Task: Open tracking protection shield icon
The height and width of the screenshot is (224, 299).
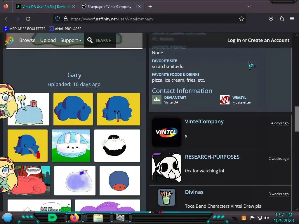Action: [58, 19]
